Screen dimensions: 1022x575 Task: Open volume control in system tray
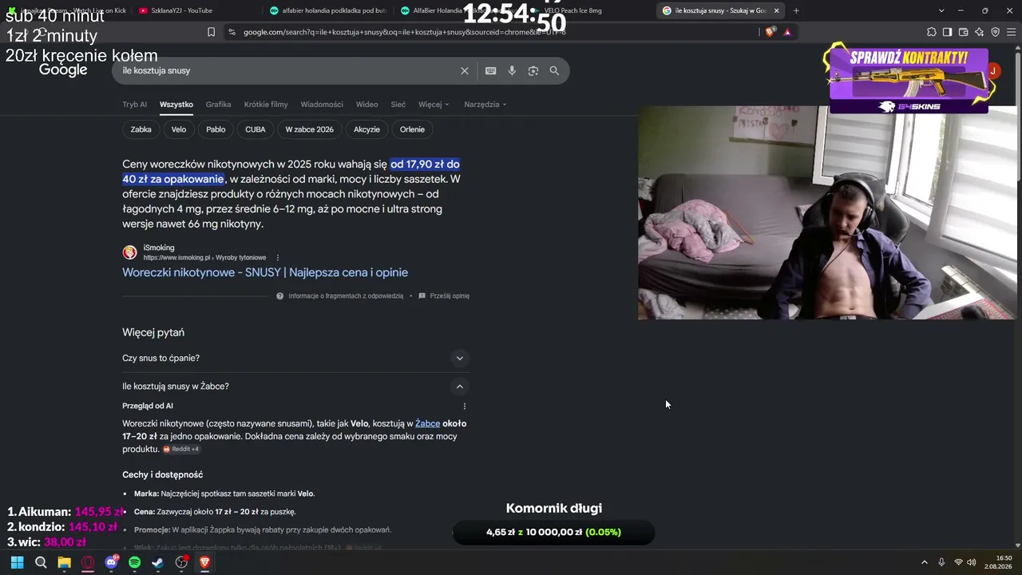point(972,562)
